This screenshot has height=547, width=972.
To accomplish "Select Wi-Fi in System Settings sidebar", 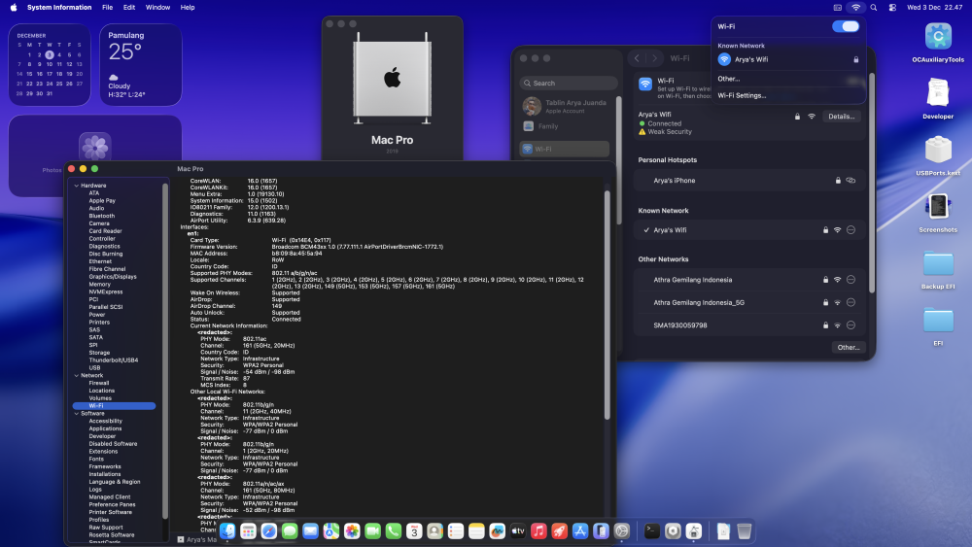I will tap(564, 149).
